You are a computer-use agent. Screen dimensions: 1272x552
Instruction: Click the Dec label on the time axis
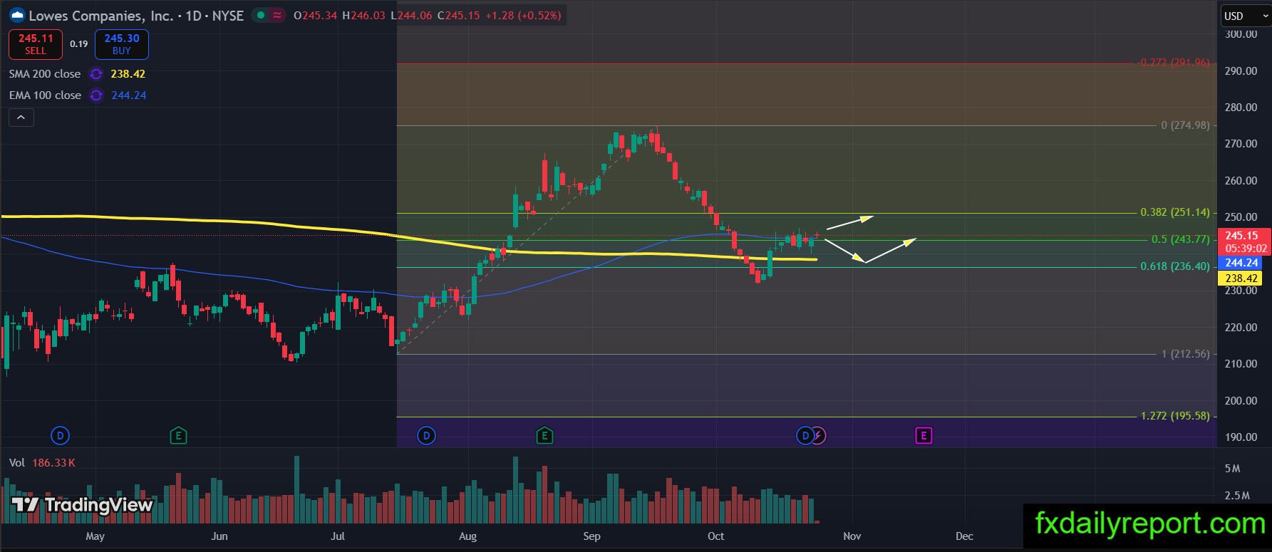964,536
